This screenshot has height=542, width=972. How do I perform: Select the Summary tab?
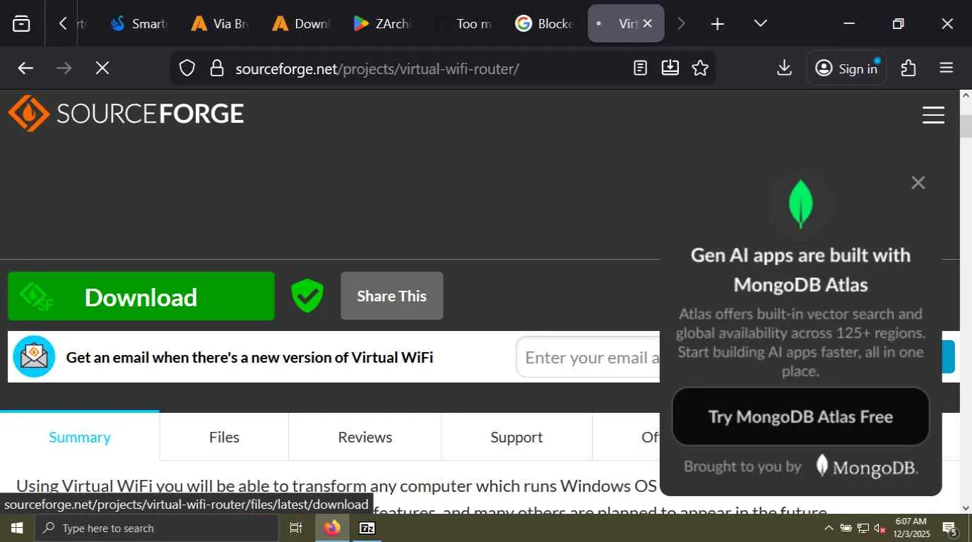click(x=80, y=437)
